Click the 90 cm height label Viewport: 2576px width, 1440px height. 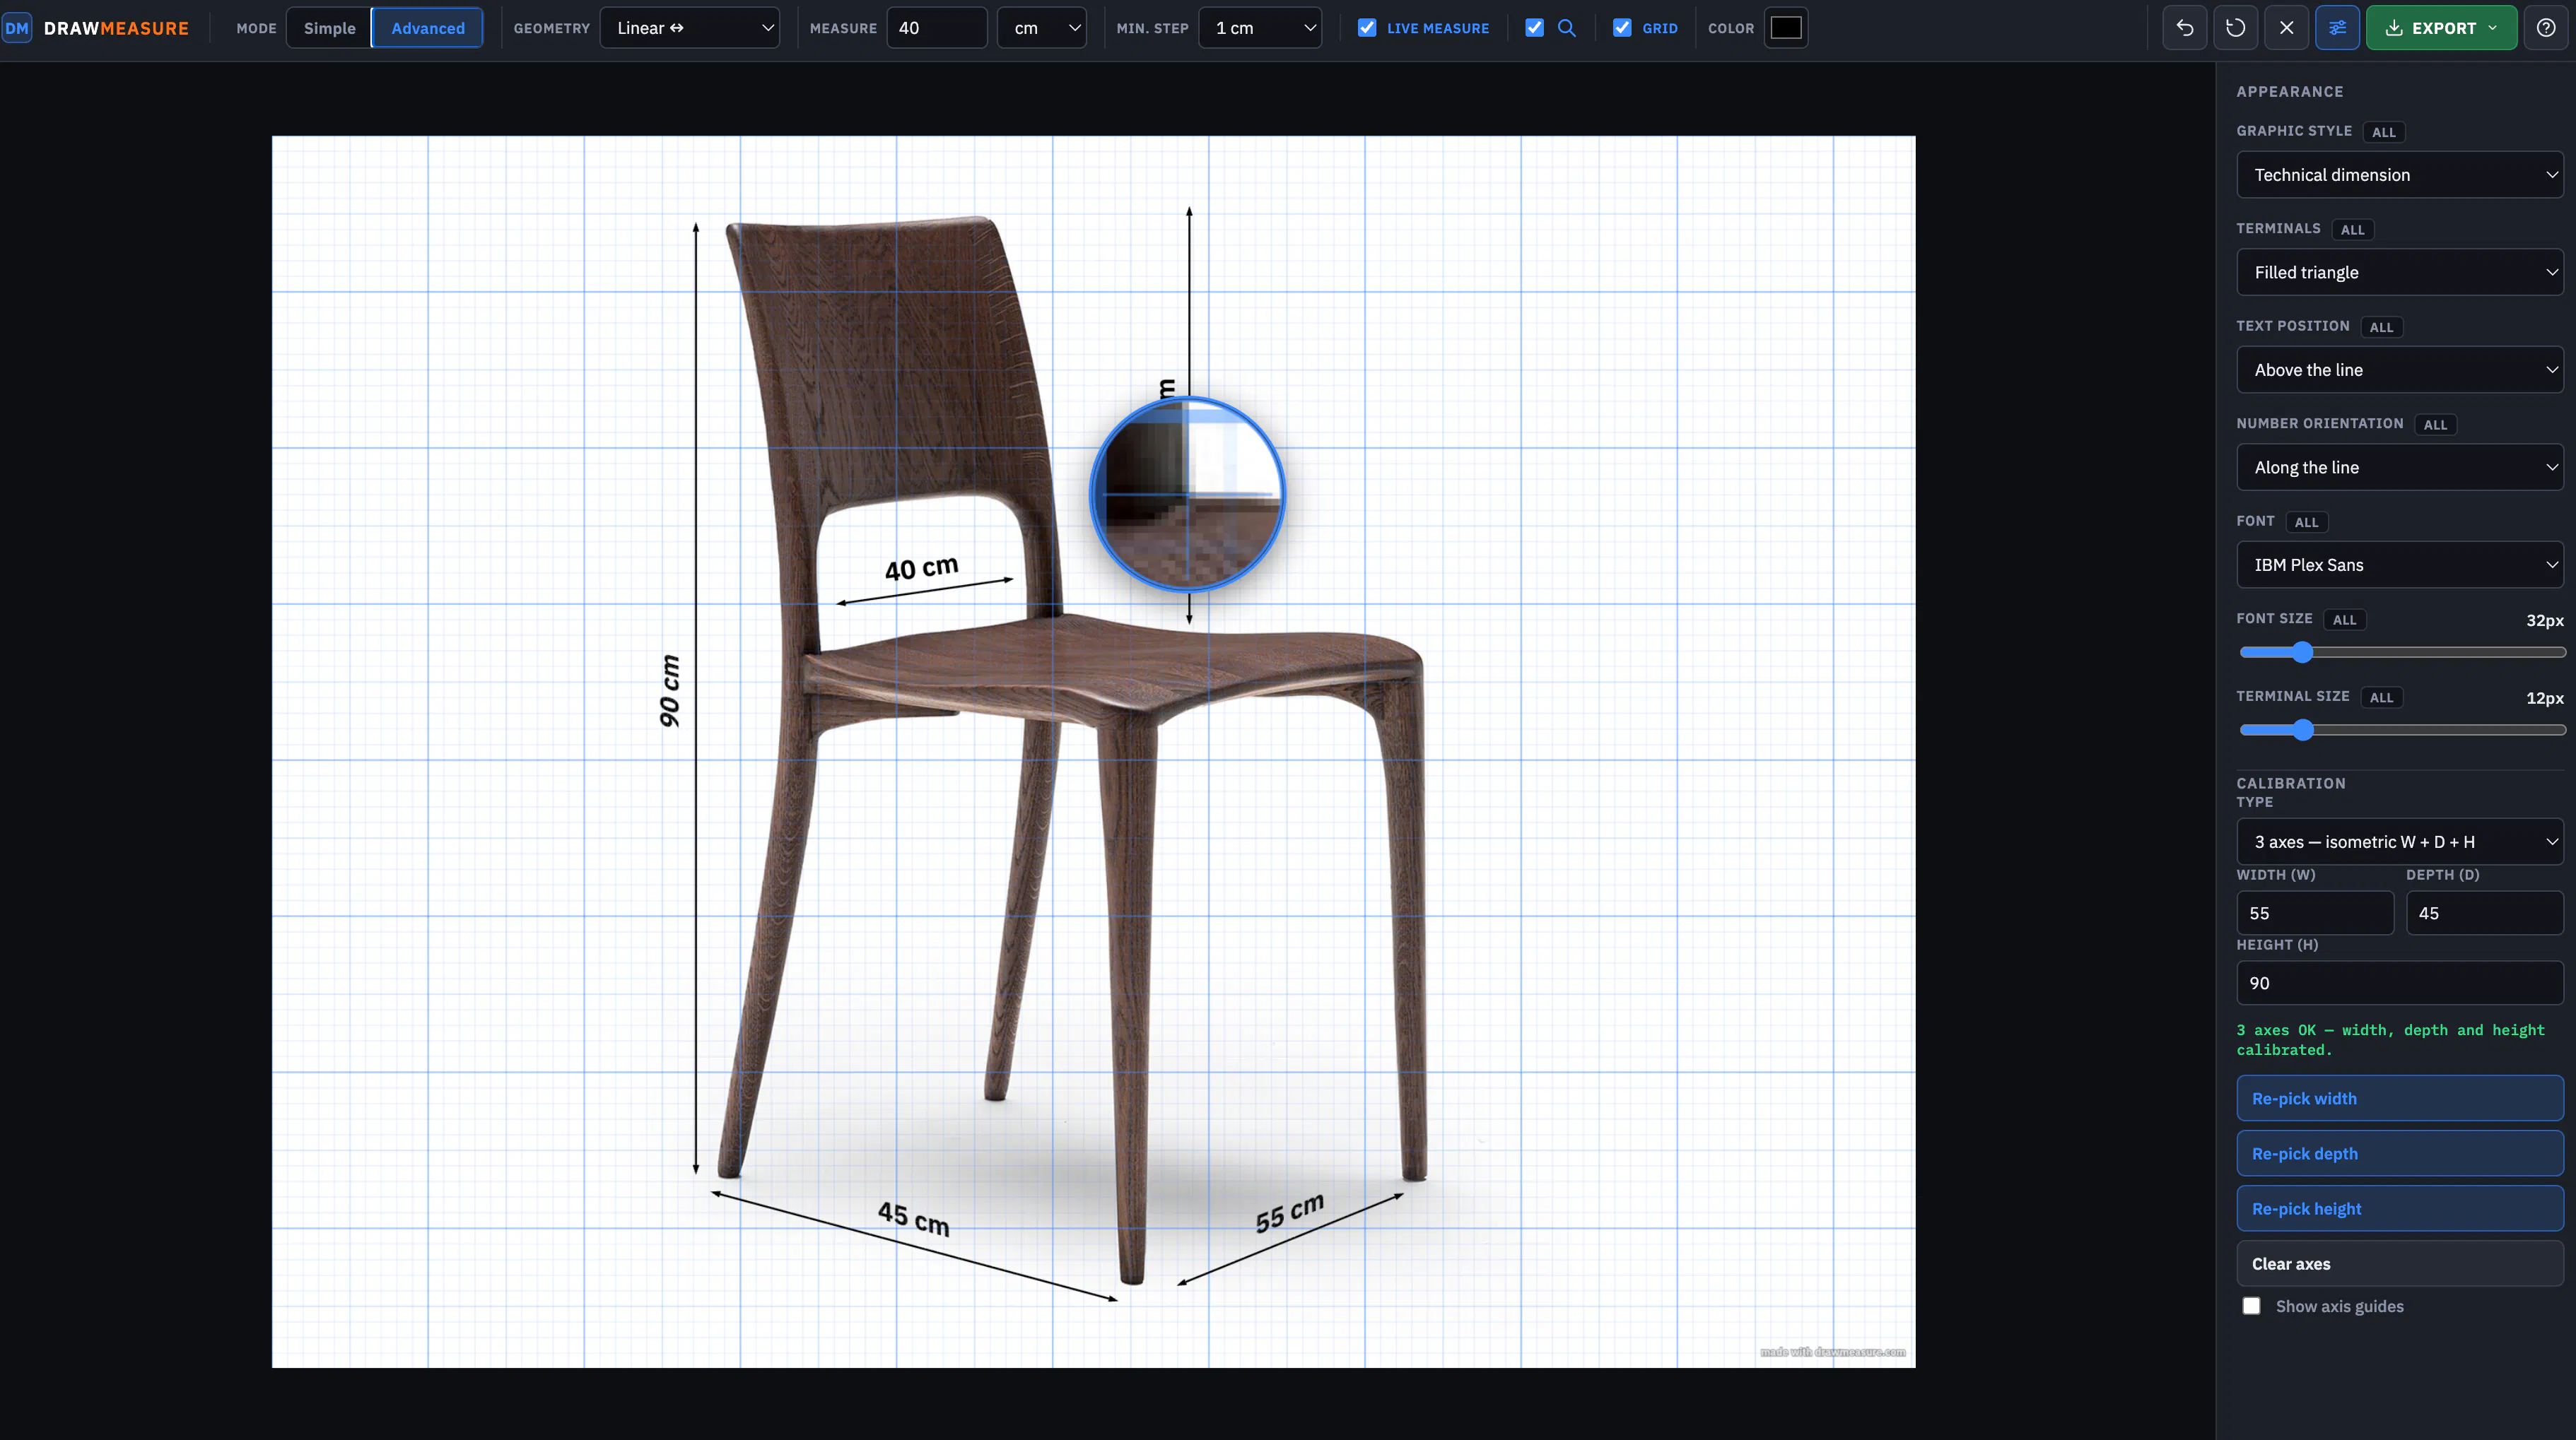click(669, 690)
